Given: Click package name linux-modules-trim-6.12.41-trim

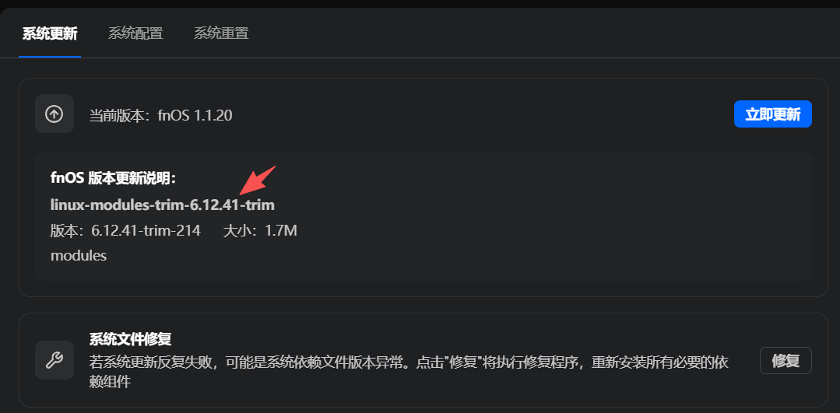Looking at the screenshot, I should click(x=163, y=205).
